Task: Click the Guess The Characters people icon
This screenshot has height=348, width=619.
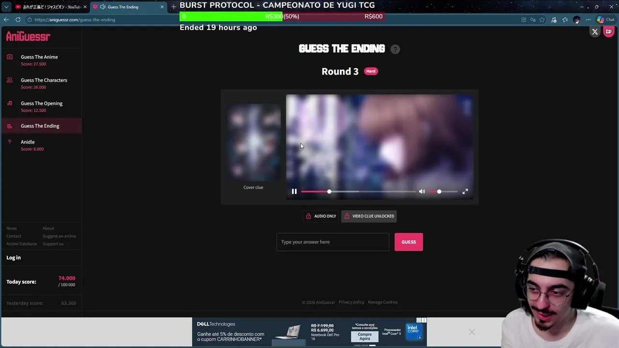Action: click(10, 80)
